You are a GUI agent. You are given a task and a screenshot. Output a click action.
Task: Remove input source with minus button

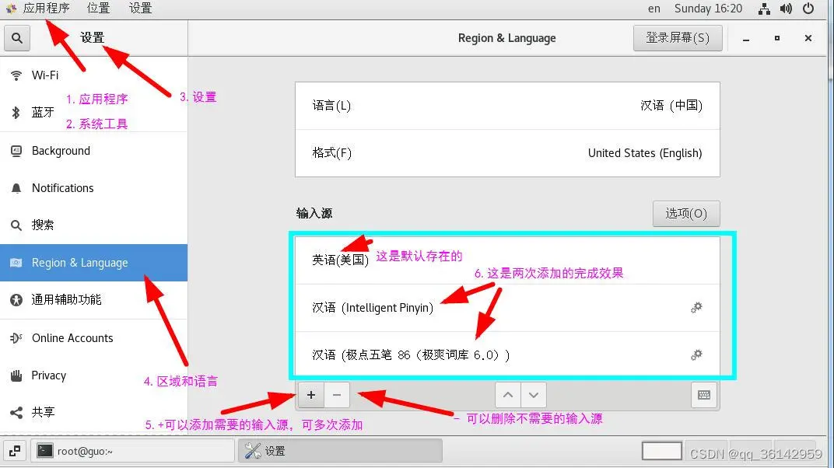337,395
